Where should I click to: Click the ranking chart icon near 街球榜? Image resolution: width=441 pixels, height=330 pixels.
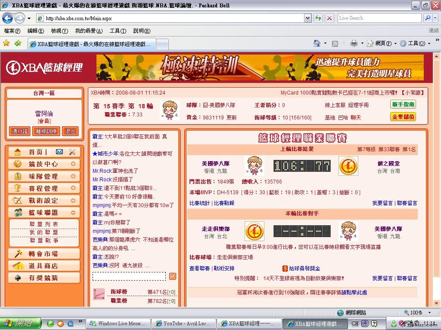[x=99, y=294]
